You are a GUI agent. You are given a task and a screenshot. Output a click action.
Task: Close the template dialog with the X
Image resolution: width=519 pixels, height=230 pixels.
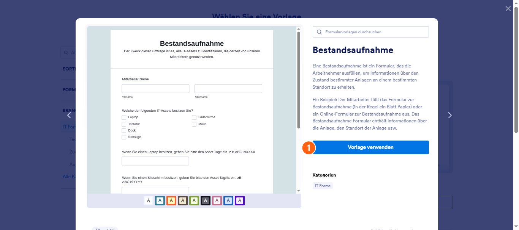click(x=508, y=9)
